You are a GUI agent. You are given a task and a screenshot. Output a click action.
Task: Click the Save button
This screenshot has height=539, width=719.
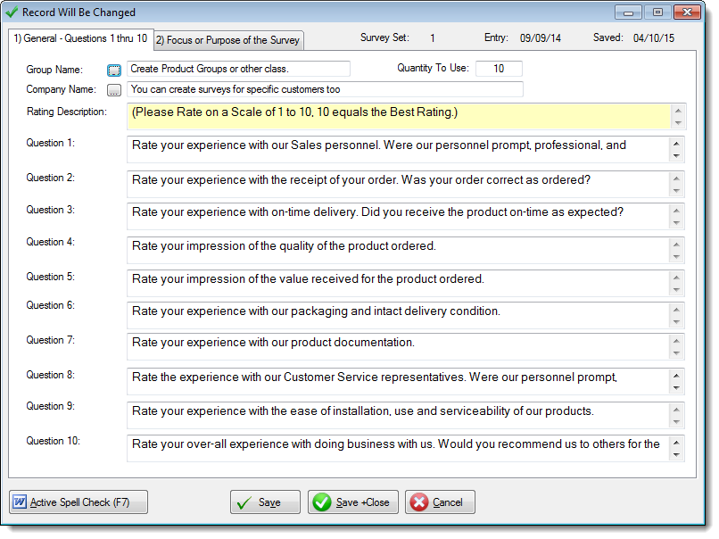(265, 502)
